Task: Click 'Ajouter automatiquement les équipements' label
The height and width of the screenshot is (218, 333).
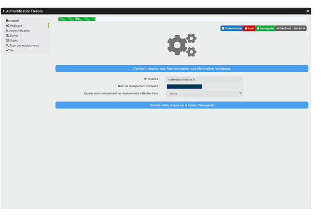Action: [122, 93]
